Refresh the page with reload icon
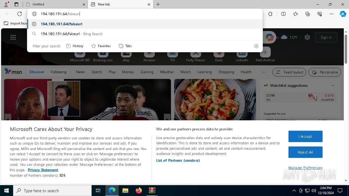The width and height of the screenshot is (349, 196). pyautogui.click(x=20, y=14)
